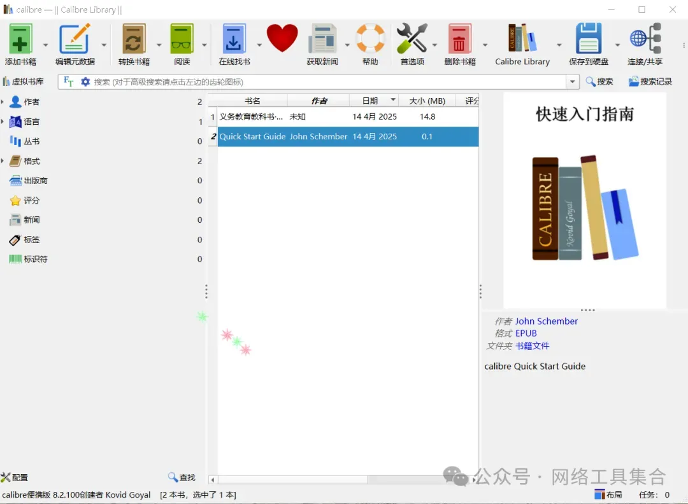Open author link John Schember

[547, 321]
